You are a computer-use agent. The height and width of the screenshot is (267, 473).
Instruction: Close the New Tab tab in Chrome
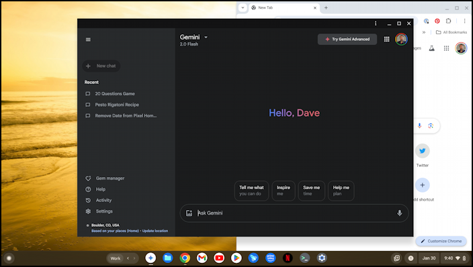click(x=315, y=8)
